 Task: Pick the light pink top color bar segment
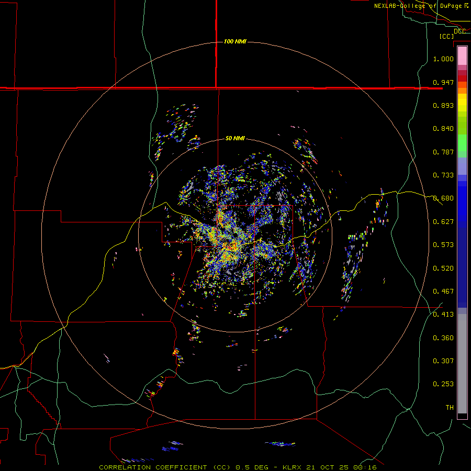(x=462, y=56)
